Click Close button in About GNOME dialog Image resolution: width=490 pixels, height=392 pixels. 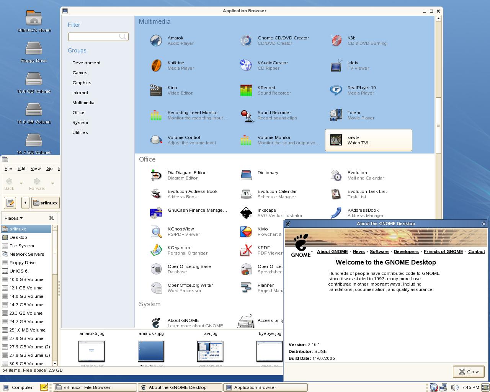(x=469, y=372)
